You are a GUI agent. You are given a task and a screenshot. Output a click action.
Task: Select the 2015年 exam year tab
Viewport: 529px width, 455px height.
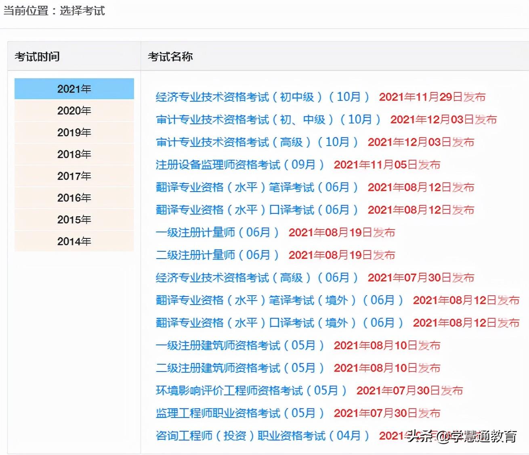[74, 219]
